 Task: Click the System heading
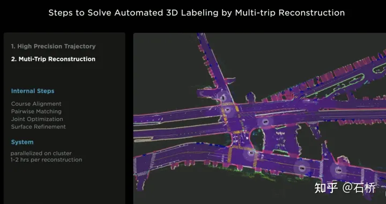pos(22,142)
